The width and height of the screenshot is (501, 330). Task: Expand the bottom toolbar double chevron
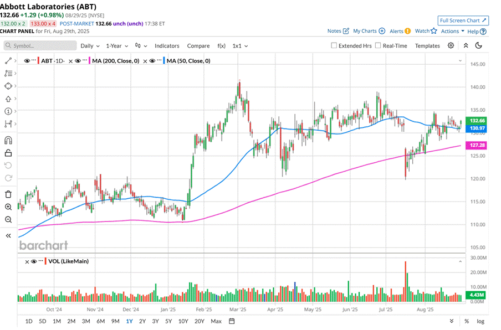pos(452,321)
